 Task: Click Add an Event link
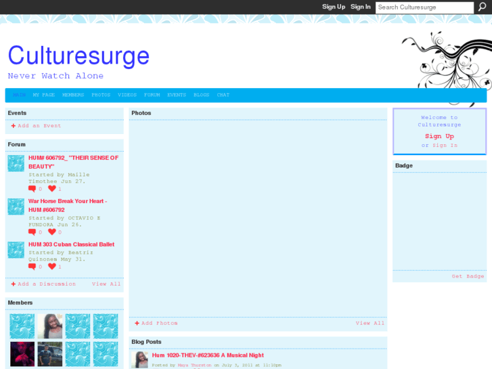(x=39, y=126)
